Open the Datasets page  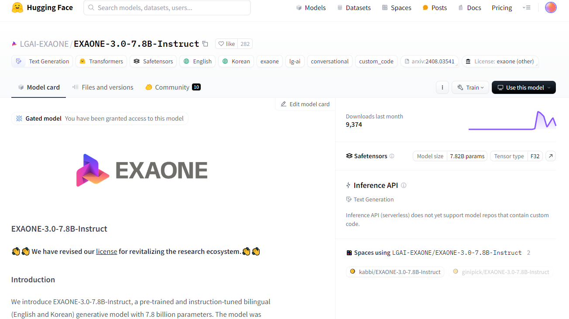pos(353,8)
